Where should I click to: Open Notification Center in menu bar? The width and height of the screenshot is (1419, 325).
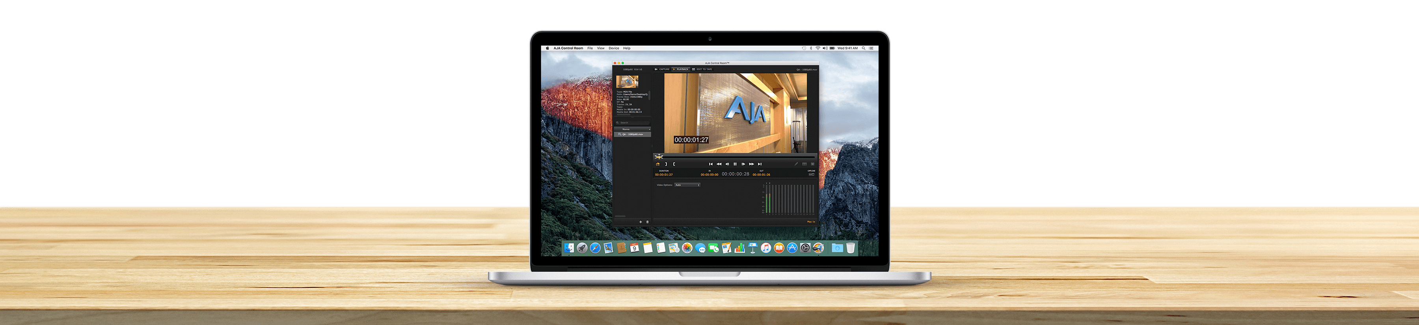pyautogui.click(x=871, y=48)
